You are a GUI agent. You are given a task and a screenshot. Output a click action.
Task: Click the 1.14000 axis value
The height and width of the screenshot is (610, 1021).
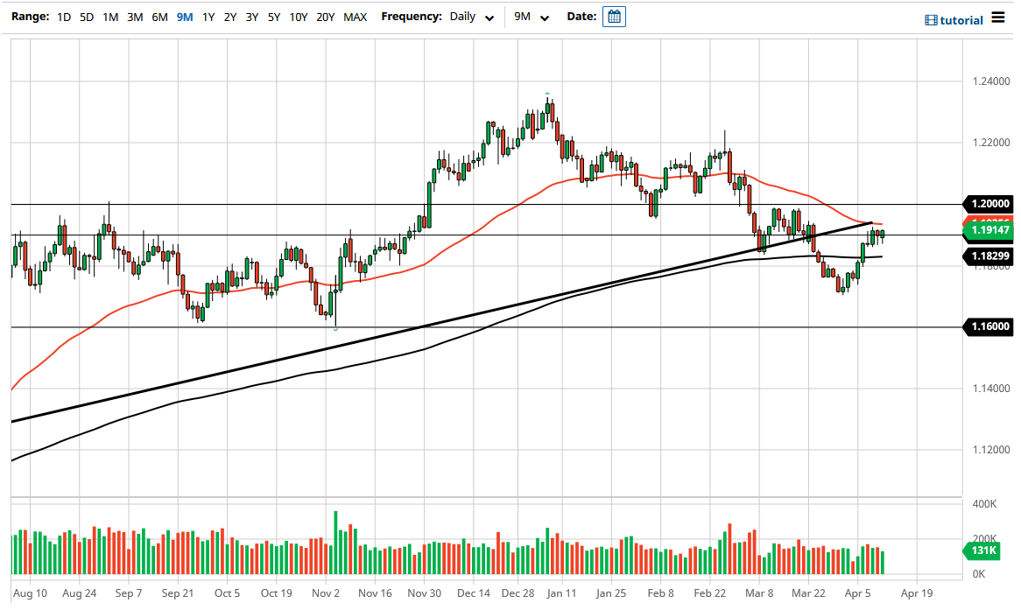coord(991,389)
